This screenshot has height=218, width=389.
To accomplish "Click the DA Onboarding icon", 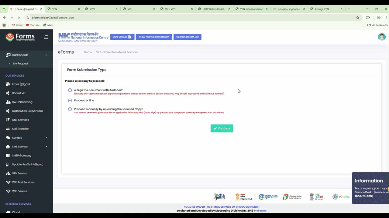I will [8, 102].
